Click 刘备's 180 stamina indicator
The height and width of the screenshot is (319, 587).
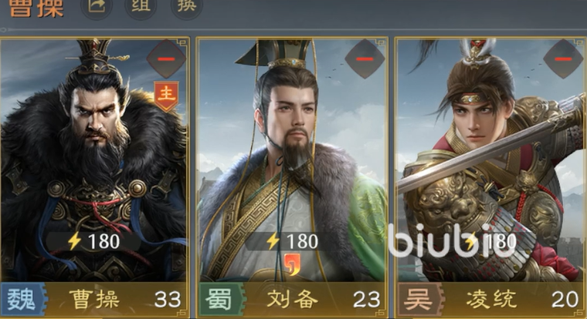pos(293,241)
